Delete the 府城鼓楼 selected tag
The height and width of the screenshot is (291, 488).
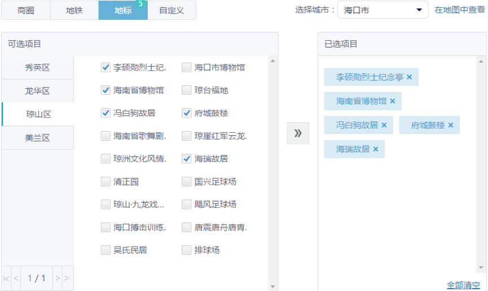coord(451,125)
